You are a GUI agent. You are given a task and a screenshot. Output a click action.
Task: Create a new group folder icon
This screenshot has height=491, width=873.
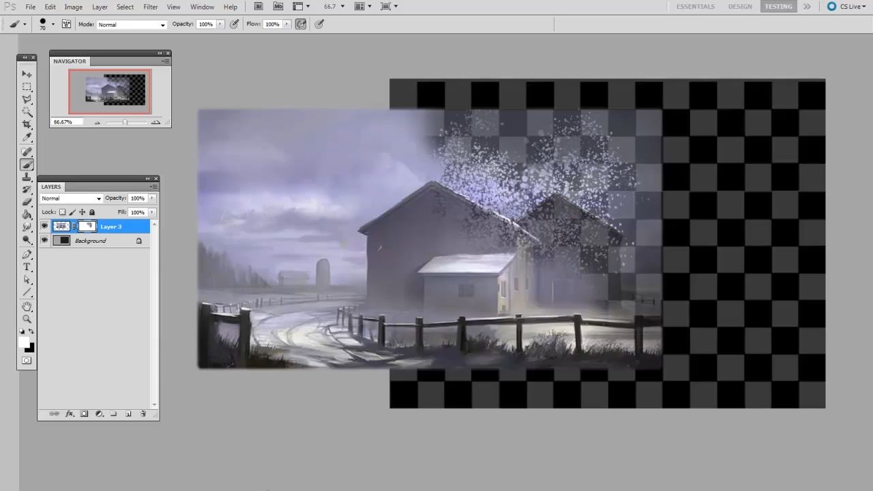pyautogui.click(x=113, y=413)
